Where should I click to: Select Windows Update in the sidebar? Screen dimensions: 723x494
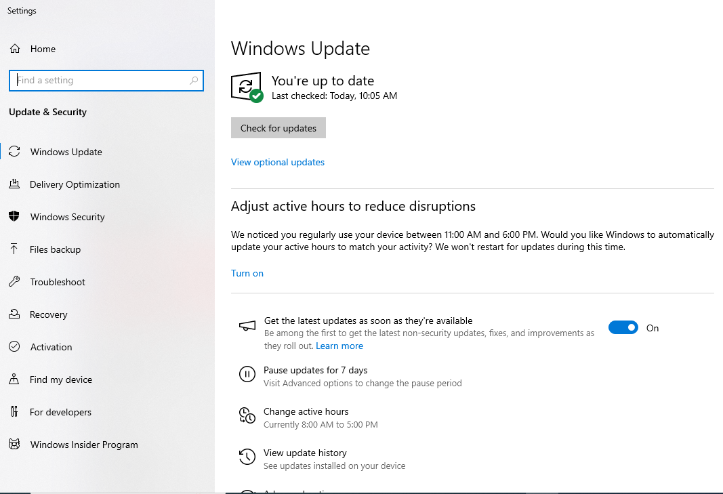66,152
